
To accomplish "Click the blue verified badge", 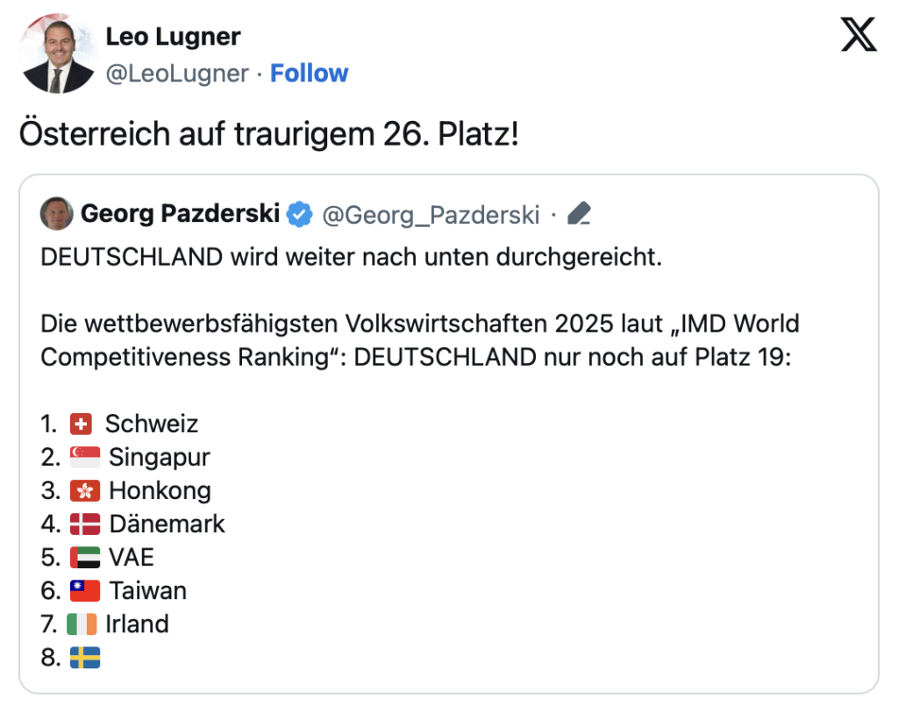I will click(301, 213).
